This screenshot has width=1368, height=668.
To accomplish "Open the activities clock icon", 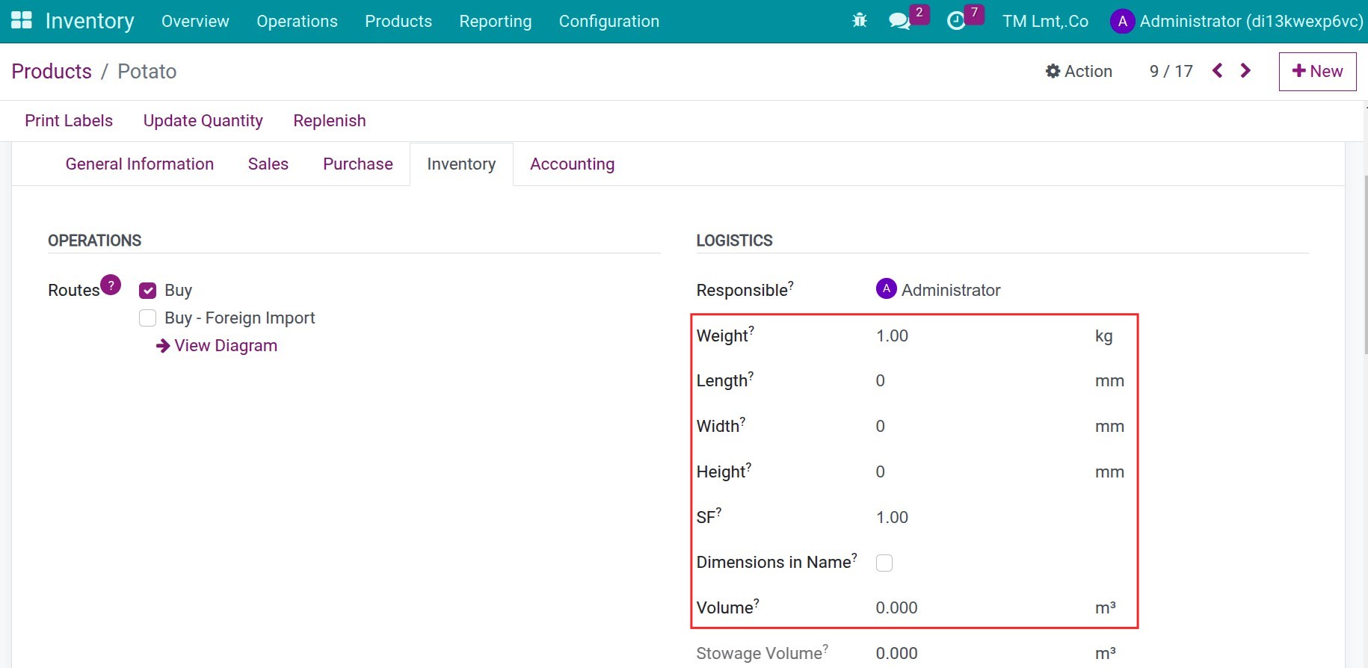I will (956, 21).
